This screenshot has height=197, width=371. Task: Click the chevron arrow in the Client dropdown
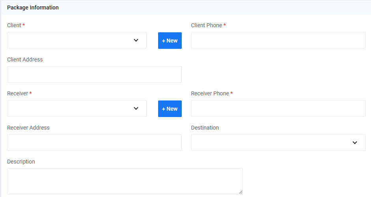coord(136,40)
